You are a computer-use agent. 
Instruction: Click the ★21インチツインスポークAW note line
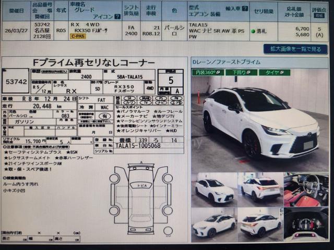[x=33, y=164]
